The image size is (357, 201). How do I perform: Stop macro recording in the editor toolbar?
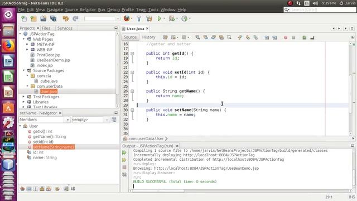(293, 37)
